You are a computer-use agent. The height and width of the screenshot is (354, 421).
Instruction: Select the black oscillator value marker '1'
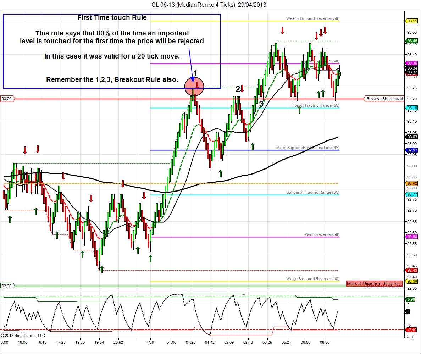click(x=408, y=311)
